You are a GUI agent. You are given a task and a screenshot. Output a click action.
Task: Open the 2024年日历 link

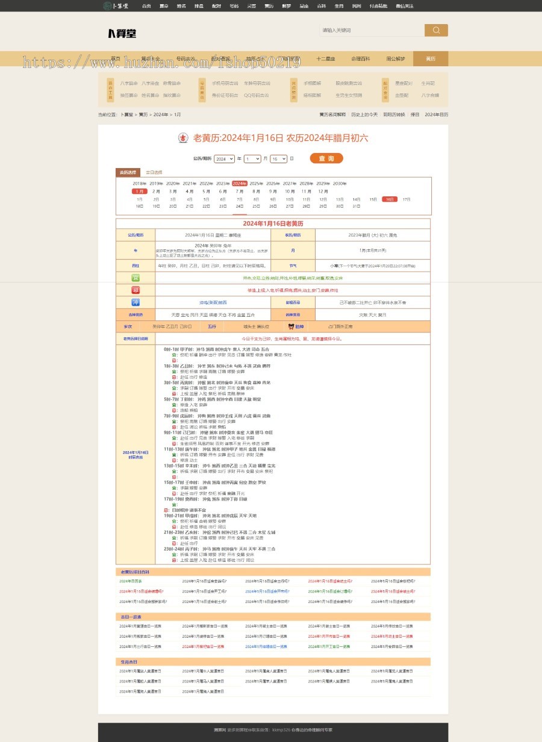click(x=436, y=114)
